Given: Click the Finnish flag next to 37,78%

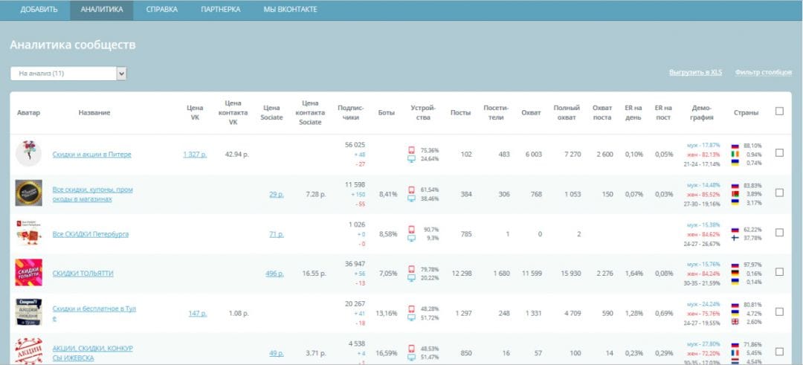Looking at the screenshot, I should (735, 238).
